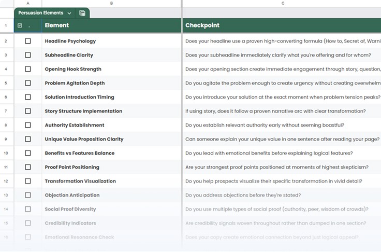Tick the Opening Hook Strength checkbox
The image size is (381, 252).
pyautogui.click(x=28, y=69)
